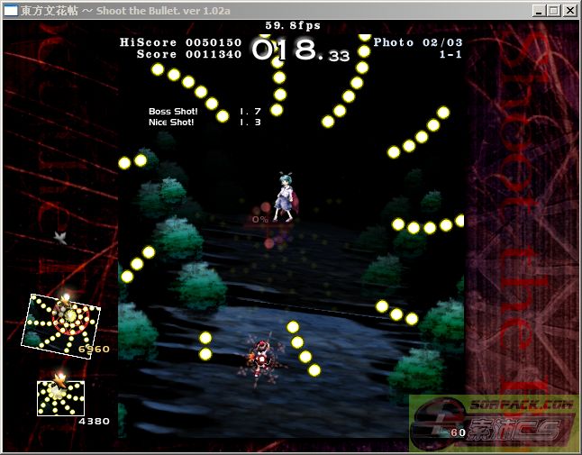Click the photo thumbnail scored 4380
The height and width of the screenshot is (455, 582).
pyautogui.click(x=61, y=398)
